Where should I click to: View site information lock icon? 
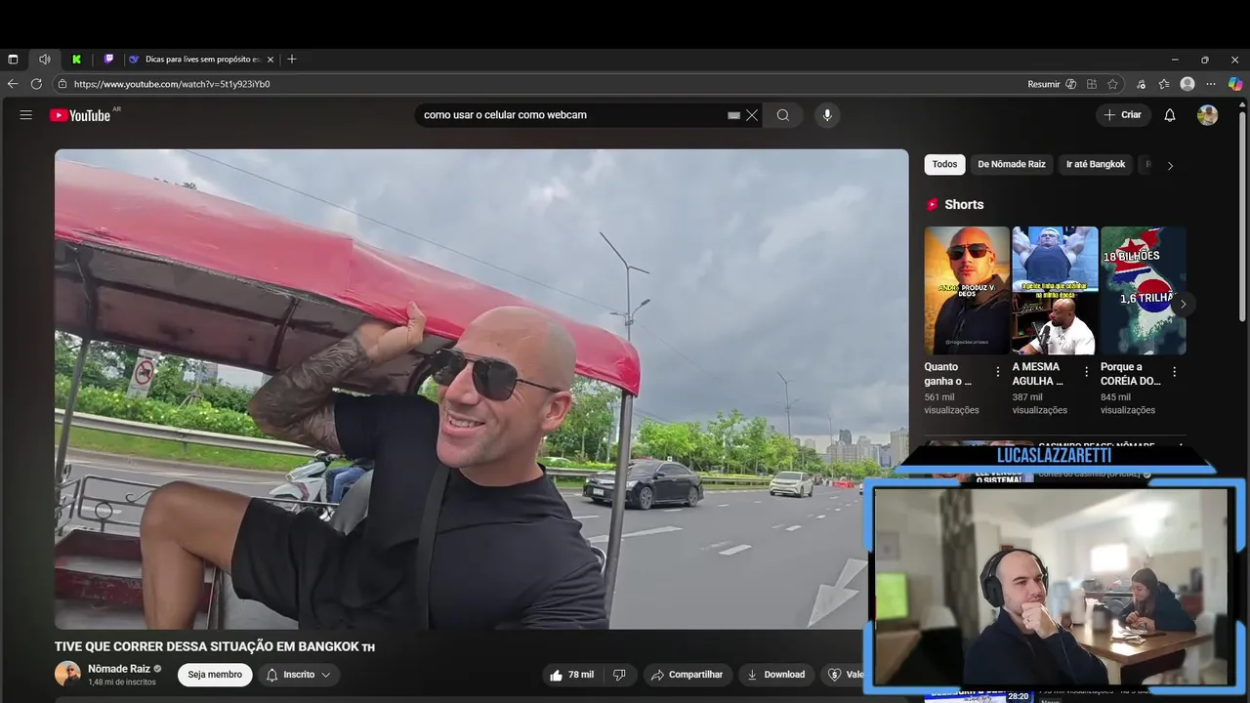tap(62, 84)
